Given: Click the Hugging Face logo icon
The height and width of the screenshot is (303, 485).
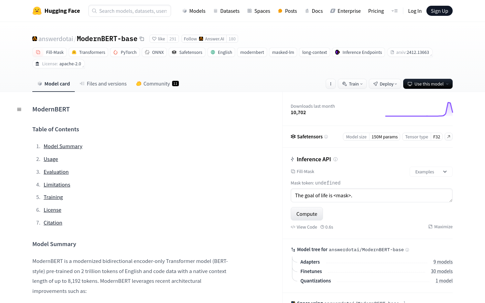Looking at the screenshot, I should pos(37,11).
